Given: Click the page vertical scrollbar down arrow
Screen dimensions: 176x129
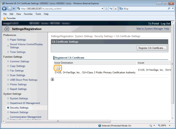Looking at the screenshot, I should [x=173, y=118].
